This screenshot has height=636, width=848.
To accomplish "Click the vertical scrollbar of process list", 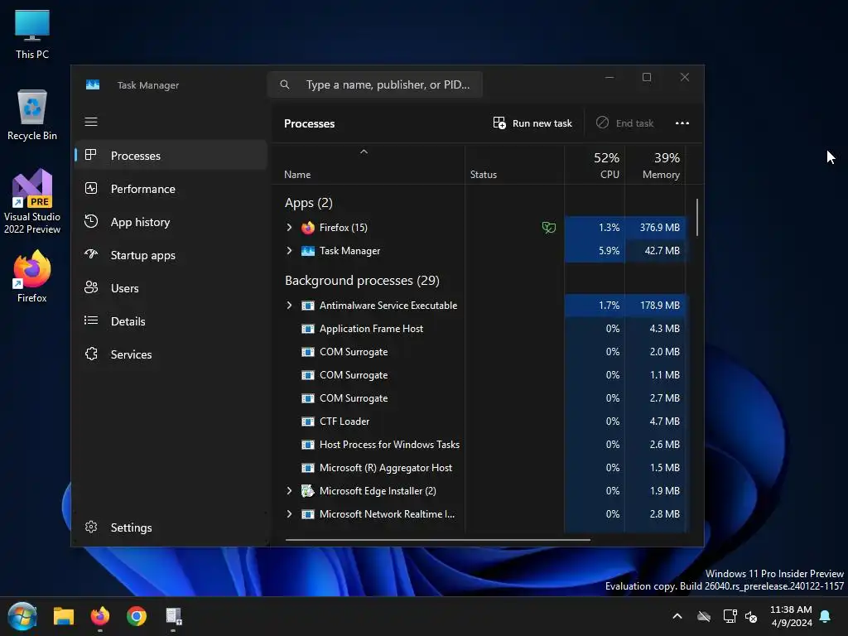I will click(697, 218).
